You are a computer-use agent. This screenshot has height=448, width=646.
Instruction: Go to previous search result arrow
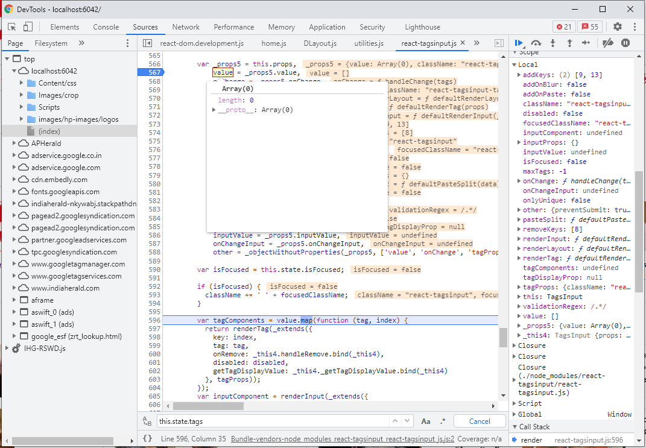[394, 421]
